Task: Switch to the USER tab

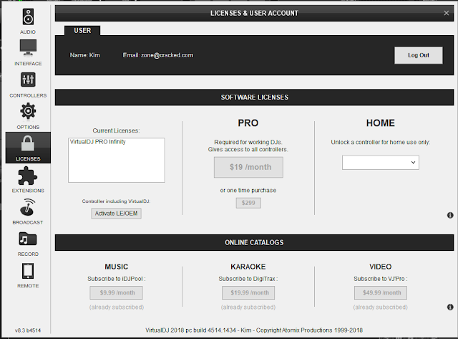Action: tap(82, 30)
